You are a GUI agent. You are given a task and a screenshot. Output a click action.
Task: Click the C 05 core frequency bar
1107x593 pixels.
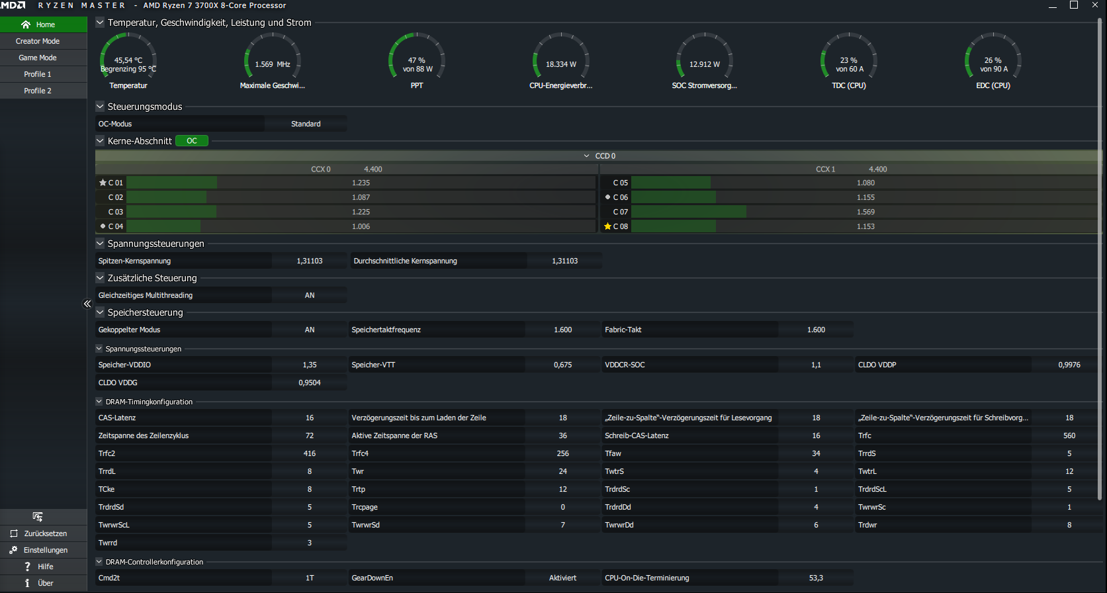coord(866,183)
